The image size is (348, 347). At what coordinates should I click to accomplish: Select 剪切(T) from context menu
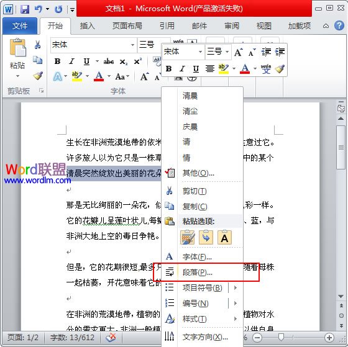click(195, 191)
